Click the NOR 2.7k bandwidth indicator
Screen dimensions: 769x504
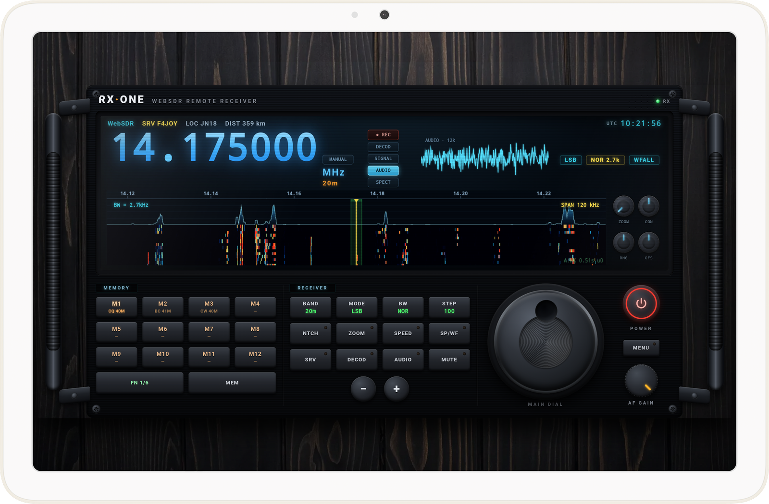pos(605,160)
